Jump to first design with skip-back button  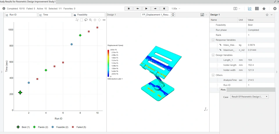point(129,8)
